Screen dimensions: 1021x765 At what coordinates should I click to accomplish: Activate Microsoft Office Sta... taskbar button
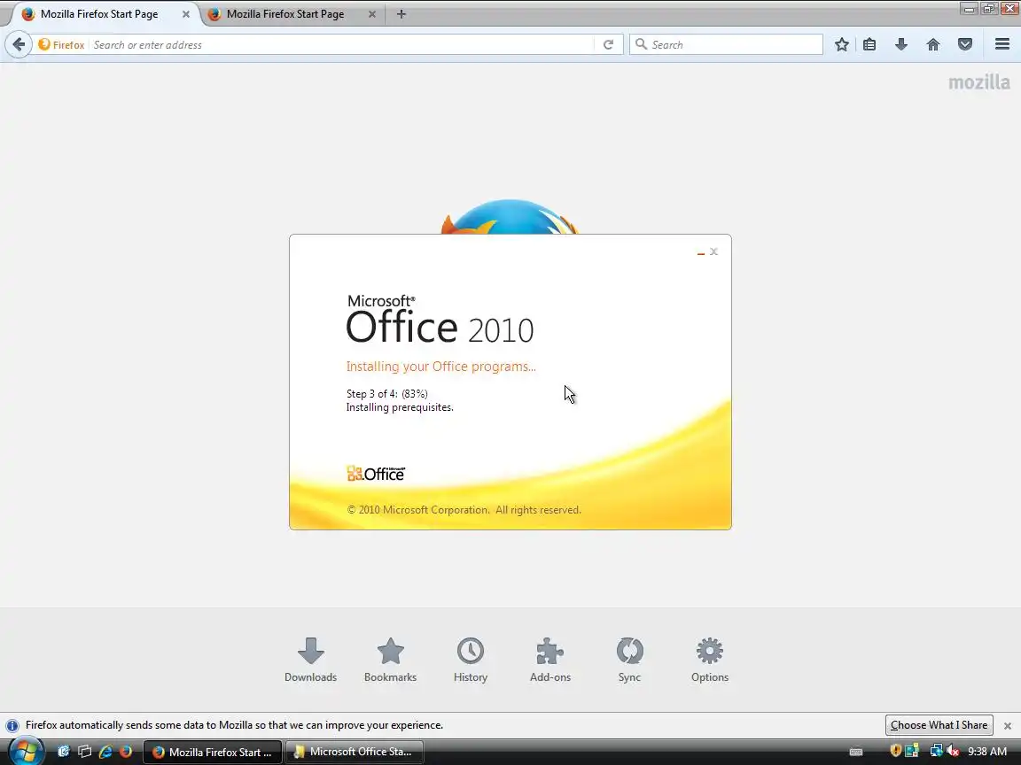point(355,752)
